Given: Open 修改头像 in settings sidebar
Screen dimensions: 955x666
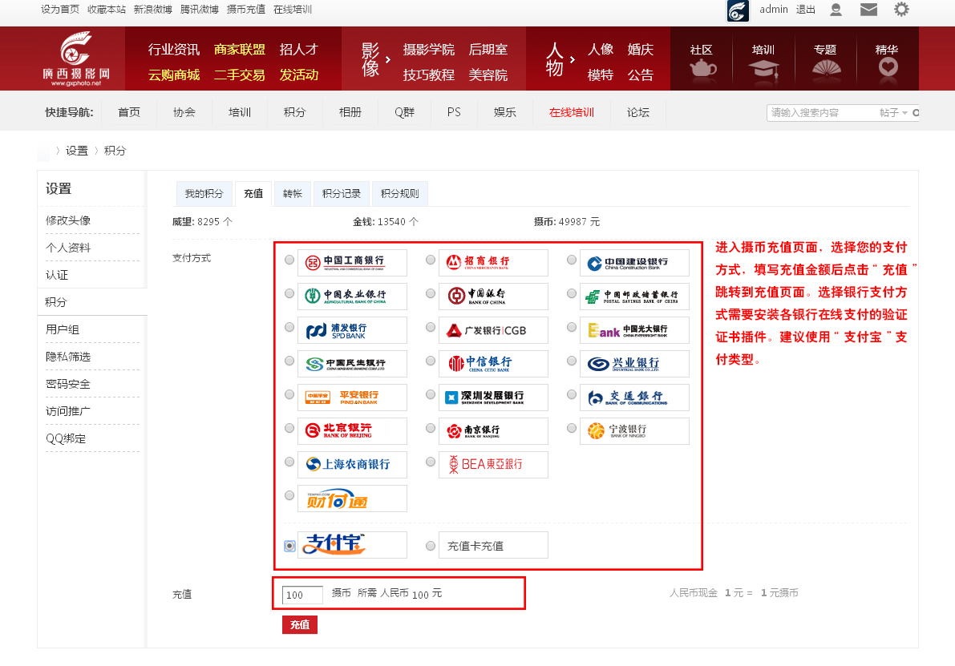Looking at the screenshot, I should (x=68, y=220).
